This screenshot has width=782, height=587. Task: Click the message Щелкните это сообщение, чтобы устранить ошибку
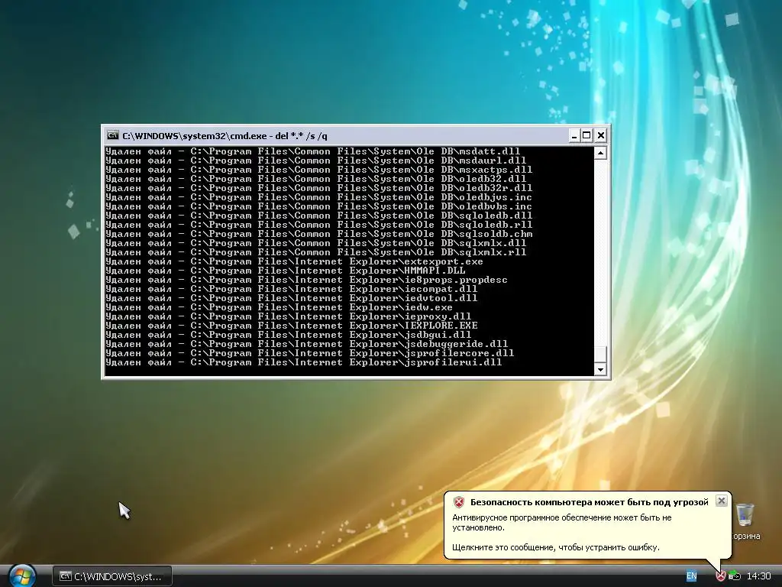[x=556, y=547]
